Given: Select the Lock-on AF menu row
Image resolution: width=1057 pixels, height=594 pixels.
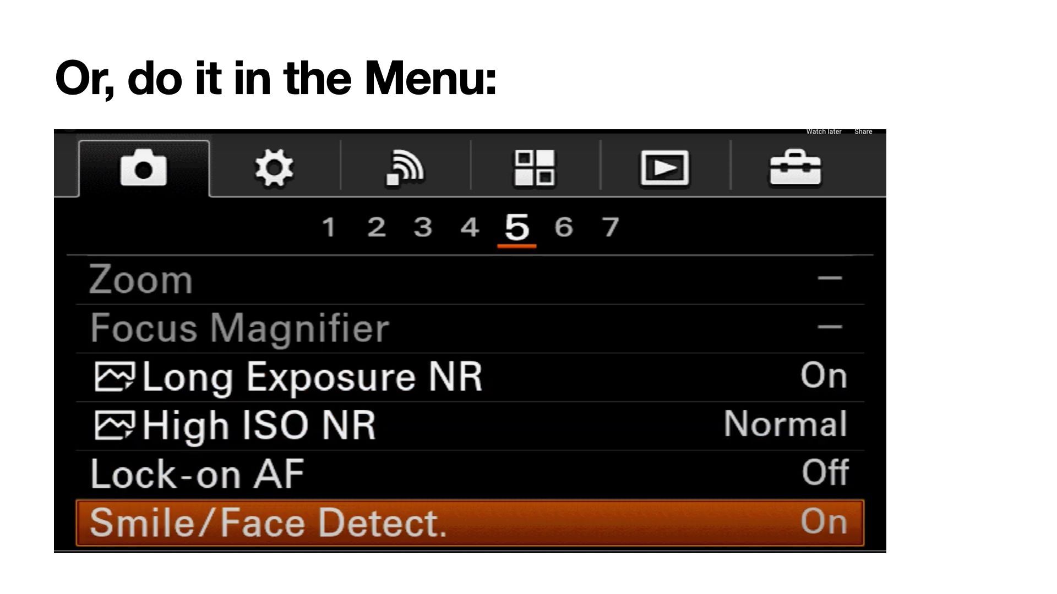Looking at the screenshot, I should tap(197, 474).
